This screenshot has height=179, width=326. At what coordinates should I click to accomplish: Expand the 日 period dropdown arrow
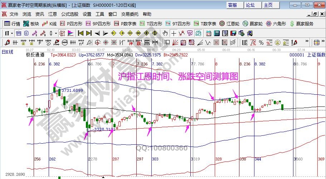12,33
